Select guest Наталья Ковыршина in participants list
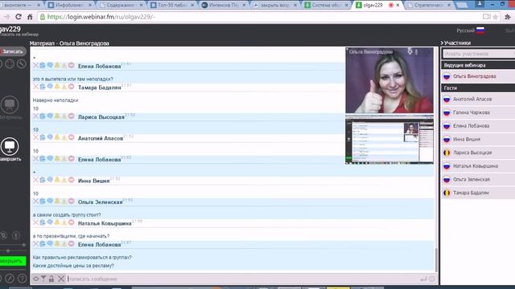Viewport: 515px width, 289px height. (478, 166)
